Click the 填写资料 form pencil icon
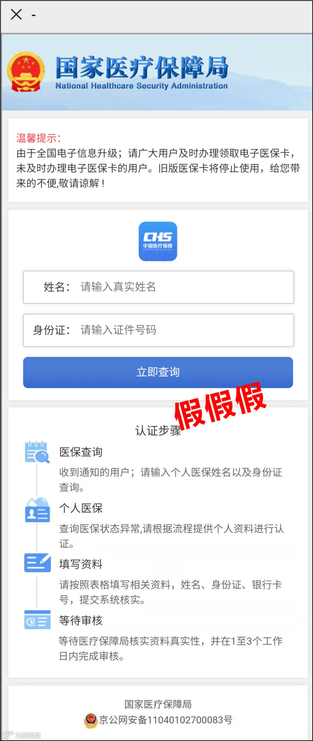The width and height of the screenshot is (313, 741). pos(37,562)
